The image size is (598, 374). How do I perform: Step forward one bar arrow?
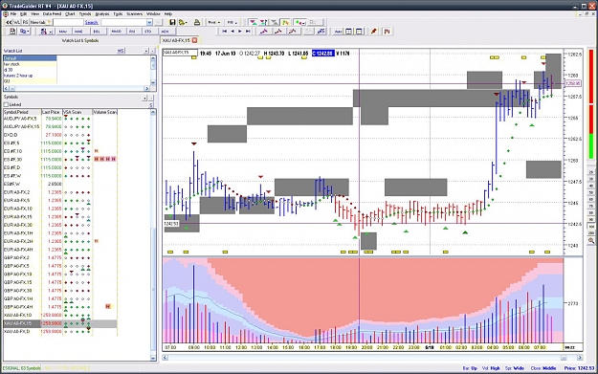[x=240, y=32]
